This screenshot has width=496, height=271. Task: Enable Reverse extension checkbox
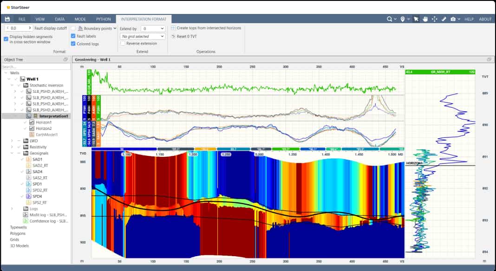(x=123, y=43)
